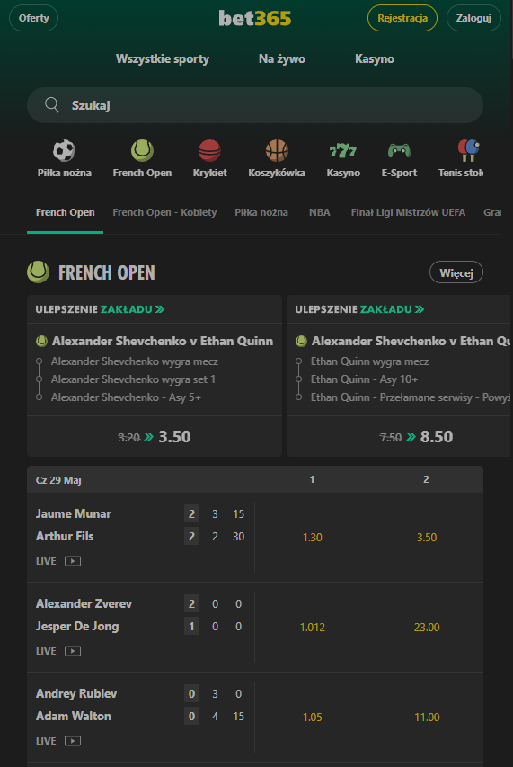The image size is (513, 767).
Task: Click the Rejestracja button
Action: click(402, 18)
